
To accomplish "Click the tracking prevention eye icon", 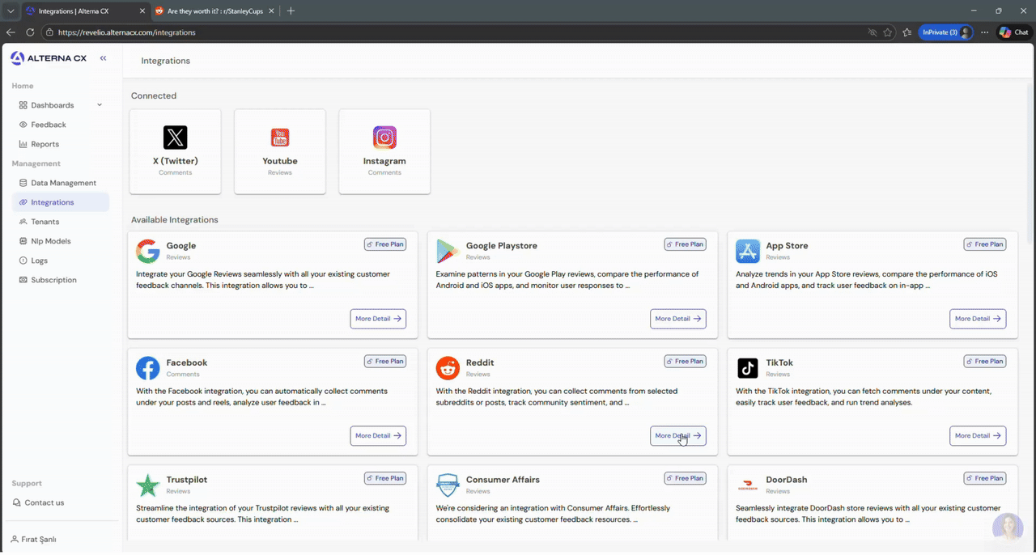I will pyautogui.click(x=872, y=32).
